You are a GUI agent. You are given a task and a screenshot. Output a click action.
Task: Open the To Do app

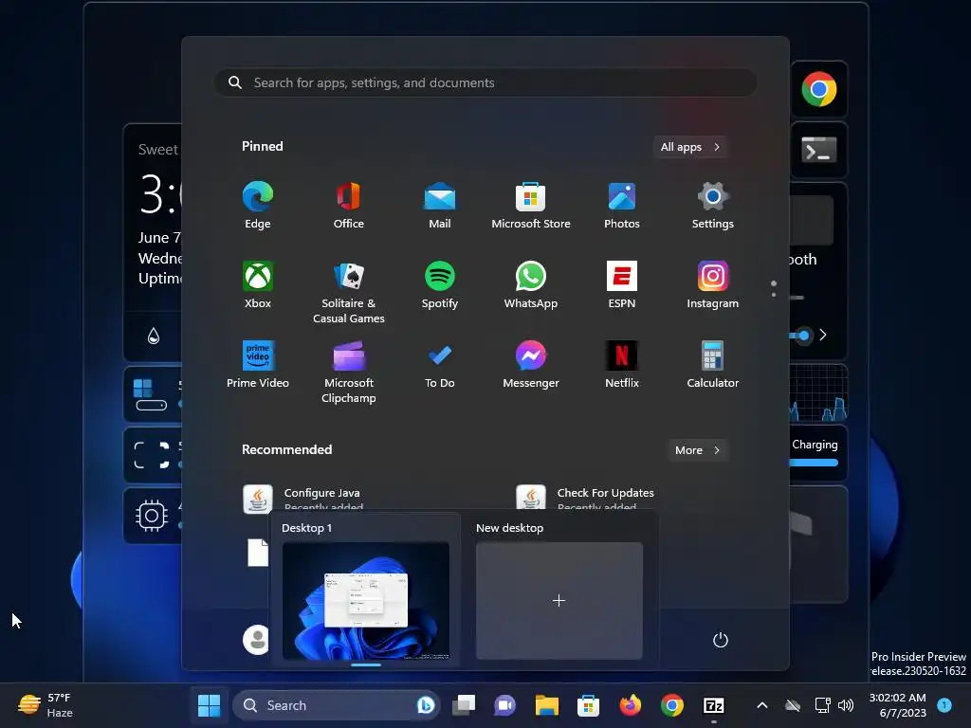(440, 365)
